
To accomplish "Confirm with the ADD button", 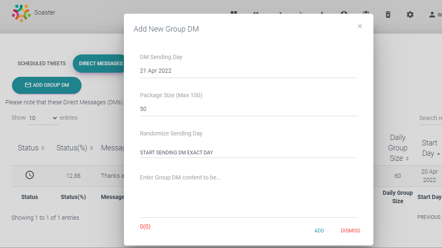I will pyautogui.click(x=319, y=231).
